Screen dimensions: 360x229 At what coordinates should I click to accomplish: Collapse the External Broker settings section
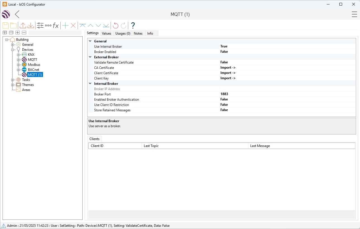pyautogui.click(x=90, y=57)
